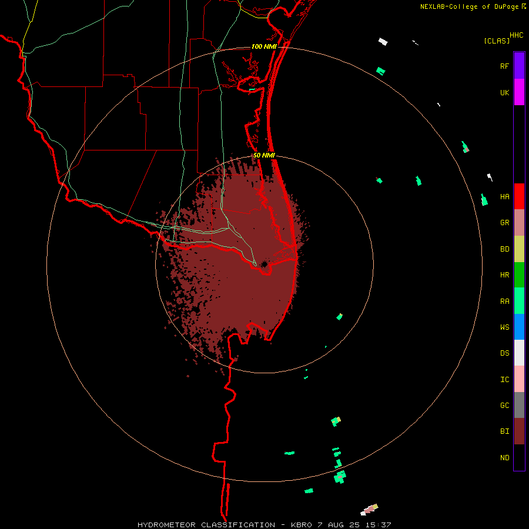
Task: Click the GC legend label
Action: pyautogui.click(x=504, y=406)
